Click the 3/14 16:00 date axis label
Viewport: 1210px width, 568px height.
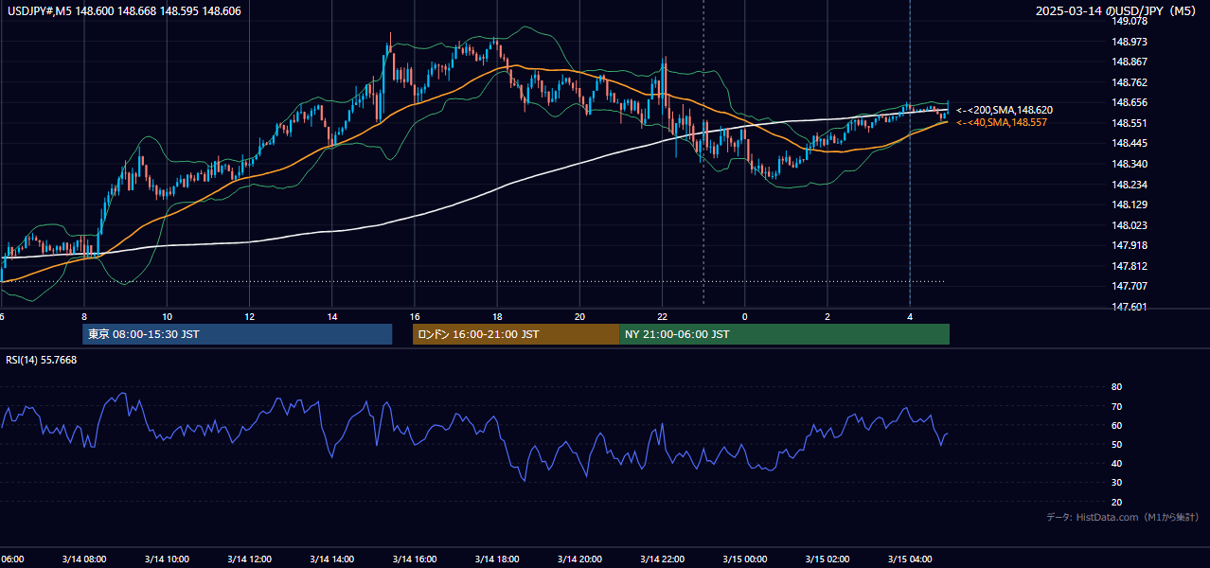pyautogui.click(x=415, y=559)
